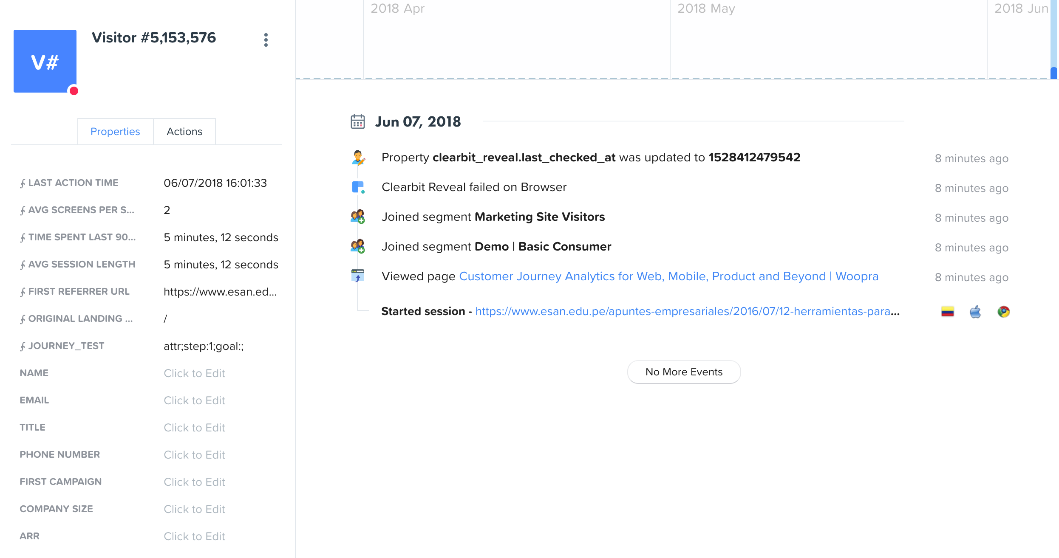Viewport: 1059px width, 558px height.
Task: Click to edit the Email field
Action: [x=194, y=400]
